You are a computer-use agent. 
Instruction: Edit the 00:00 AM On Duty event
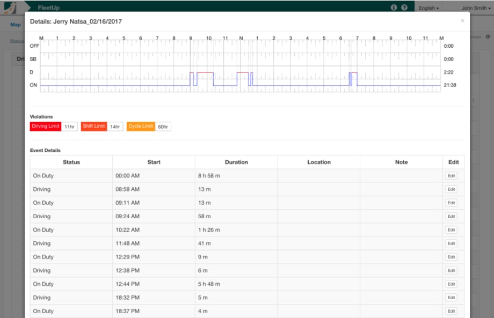pos(451,176)
